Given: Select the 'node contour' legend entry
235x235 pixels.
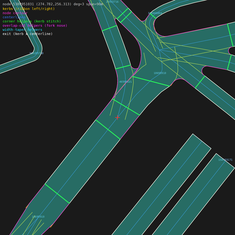Looking at the screenshot, I should 15,13.
